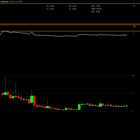The image size is (140, 140).
Task: Click the '0' price axis label
Action: coord(132,111)
